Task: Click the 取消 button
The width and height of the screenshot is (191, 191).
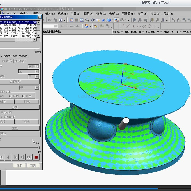Action: pos(33,165)
